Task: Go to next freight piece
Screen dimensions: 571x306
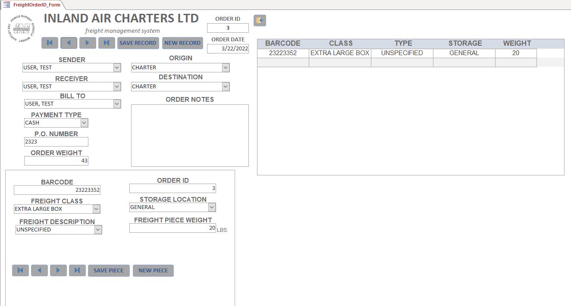Action: pyautogui.click(x=58, y=270)
